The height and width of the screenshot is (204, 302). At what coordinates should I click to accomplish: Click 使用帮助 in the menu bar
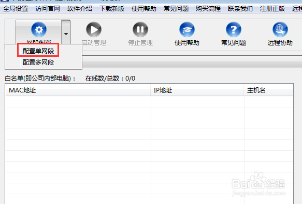click(x=144, y=9)
